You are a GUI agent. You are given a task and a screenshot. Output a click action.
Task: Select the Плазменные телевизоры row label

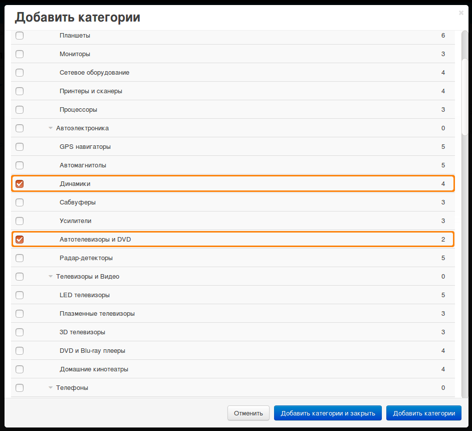click(97, 314)
